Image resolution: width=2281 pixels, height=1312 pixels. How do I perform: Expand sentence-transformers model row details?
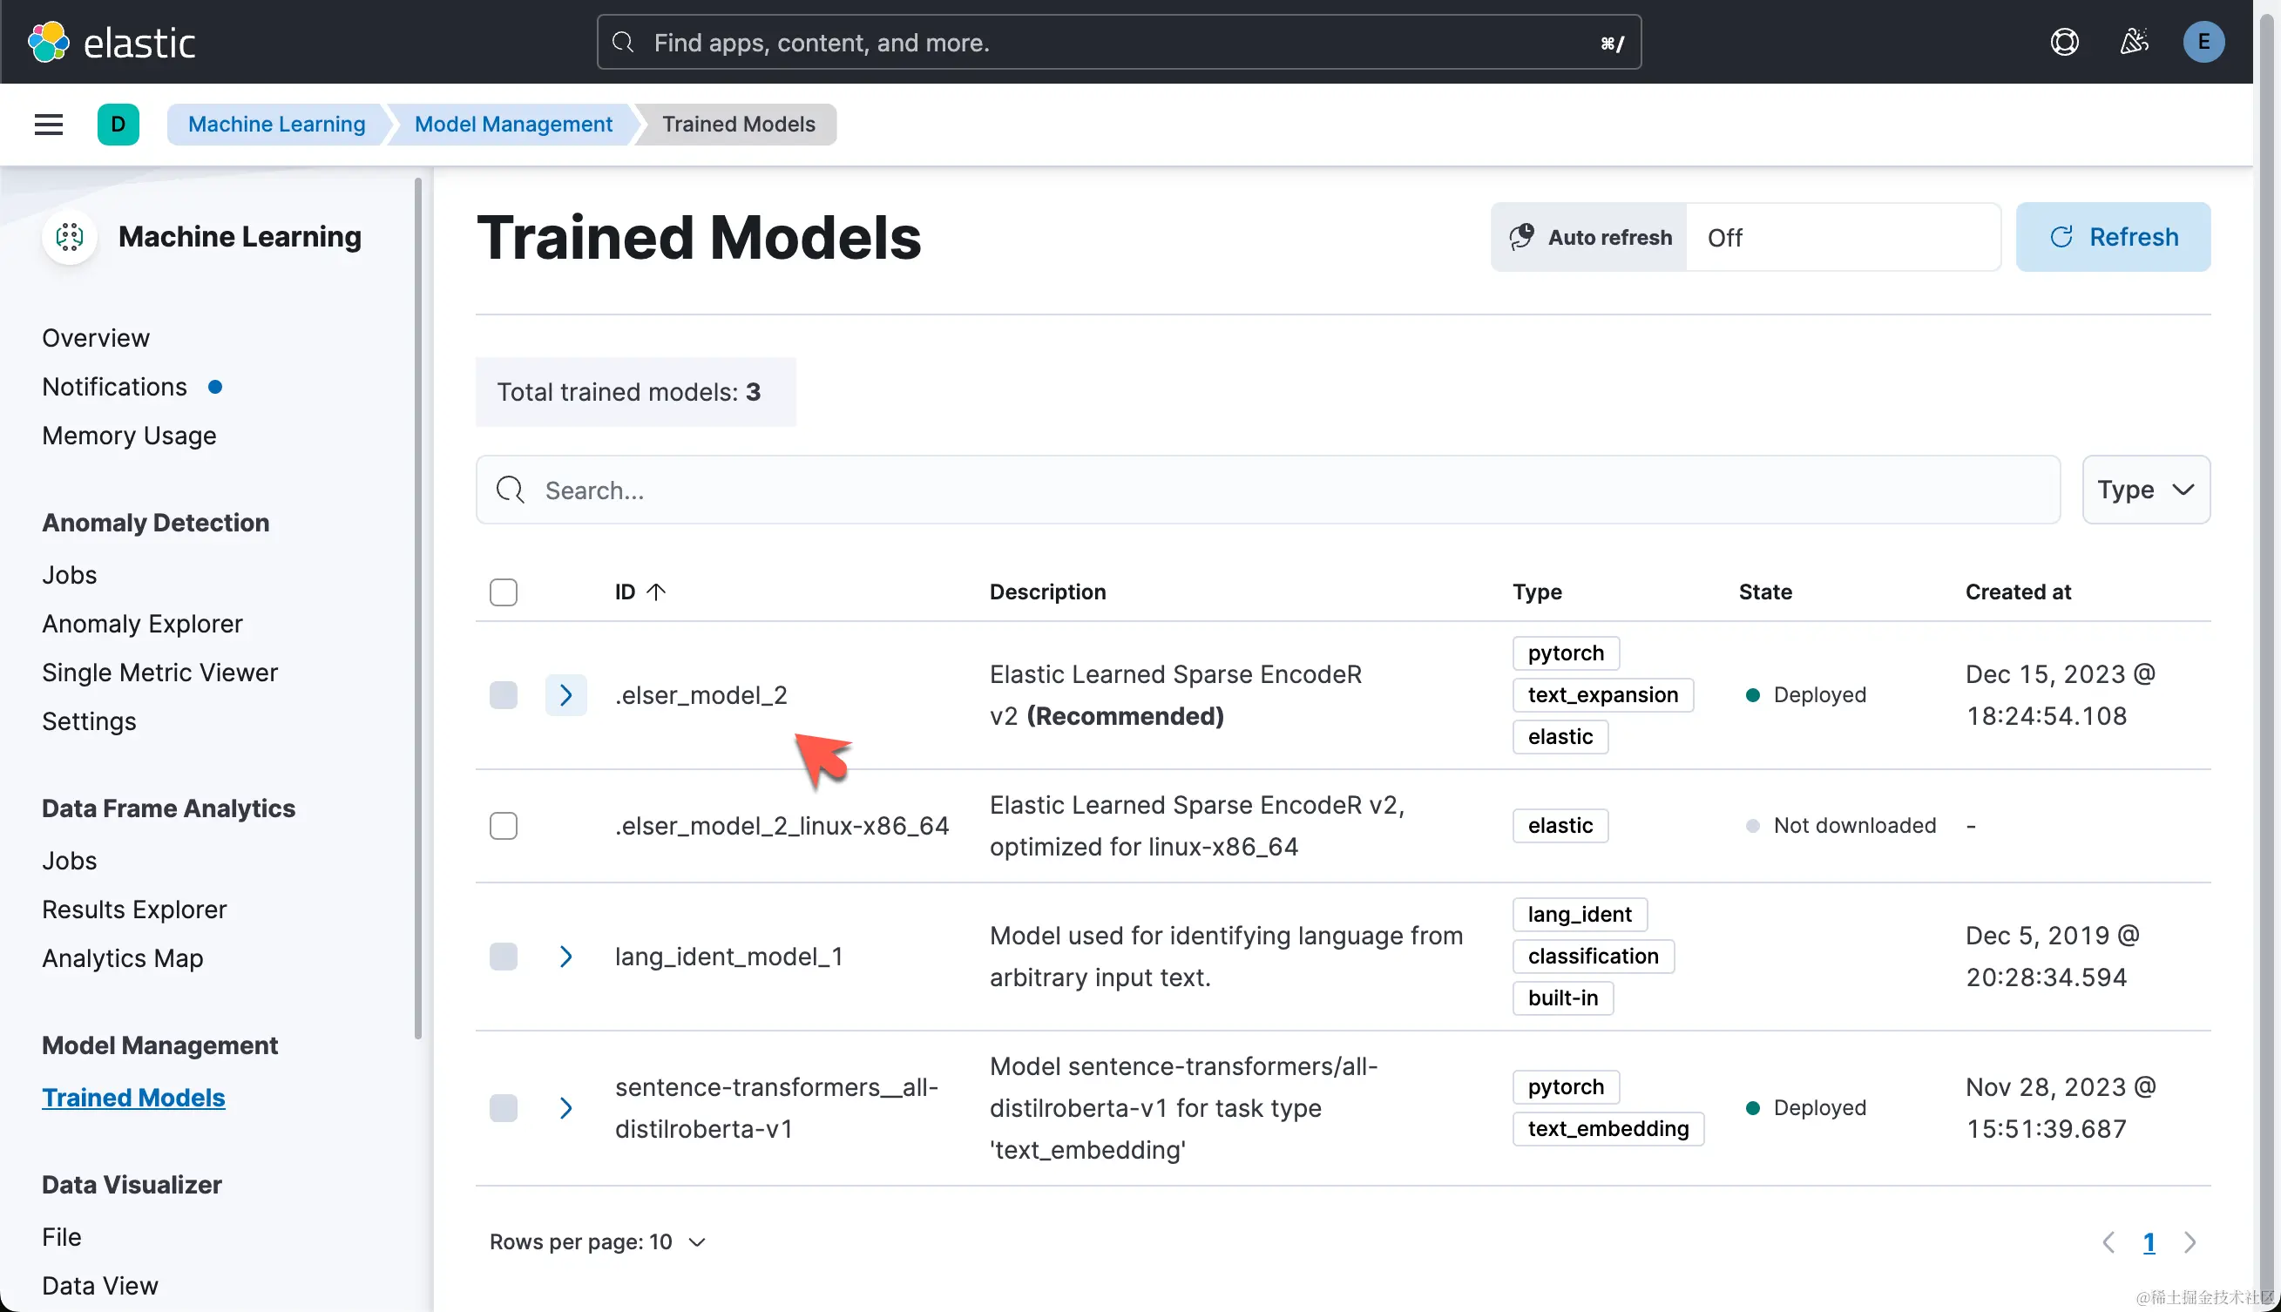click(566, 1107)
